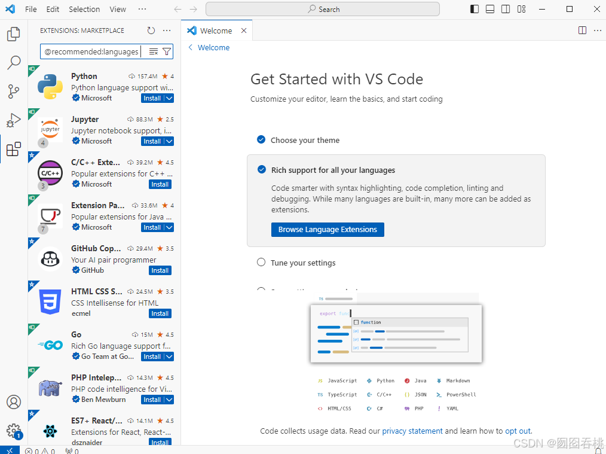Open the privacy statement link
The height and width of the screenshot is (454, 606).
click(412, 431)
